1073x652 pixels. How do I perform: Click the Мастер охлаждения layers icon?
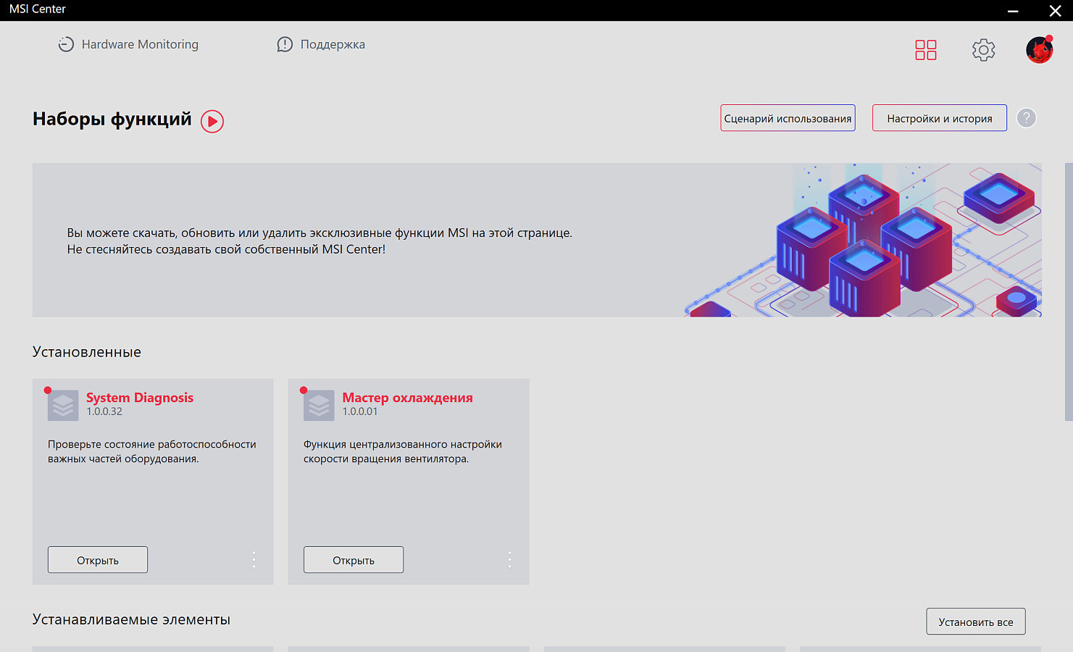pyautogui.click(x=319, y=406)
